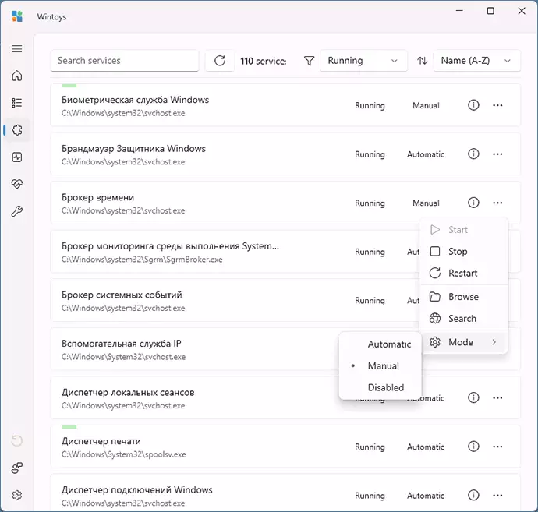Click Automatic mode of Брандмауэр Защитника Windows
The height and width of the screenshot is (512, 538).
click(x=426, y=154)
